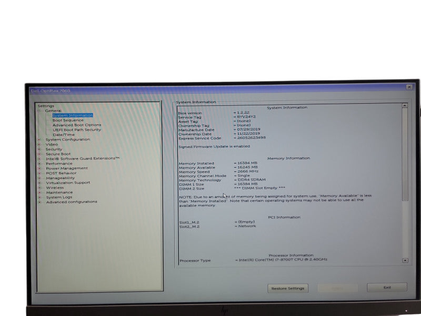The height and width of the screenshot is (316, 421).
Task: Select the Performance label
Action: click(x=59, y=164)
